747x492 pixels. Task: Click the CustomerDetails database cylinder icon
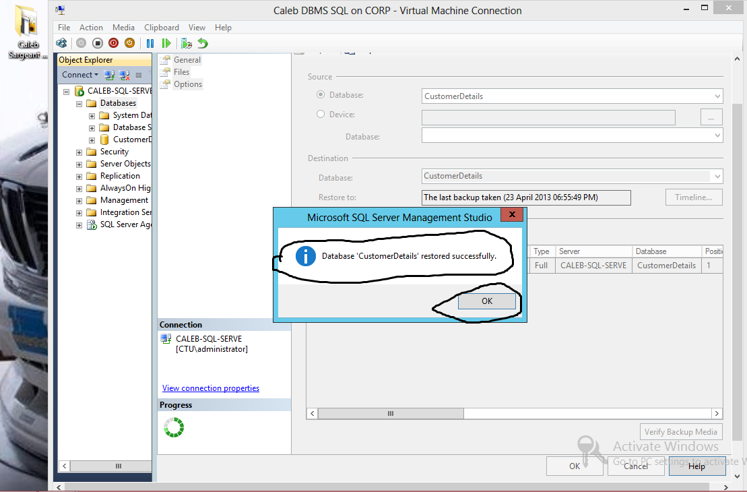[x=104, y=140]
